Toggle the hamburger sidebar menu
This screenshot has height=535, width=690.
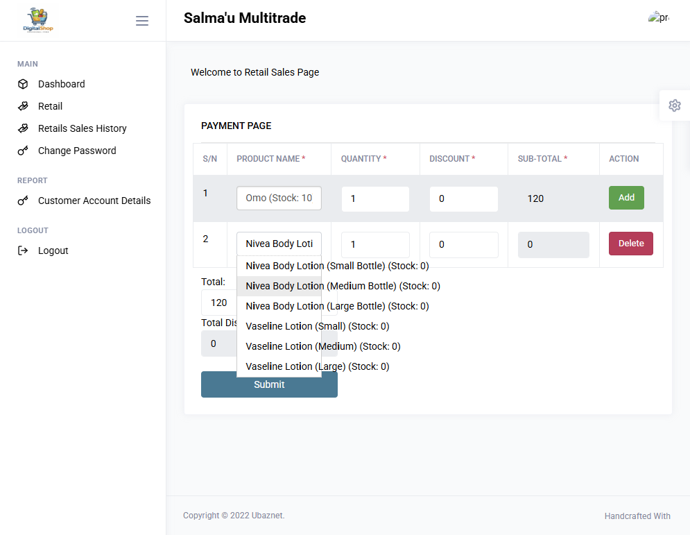(141, 21)
